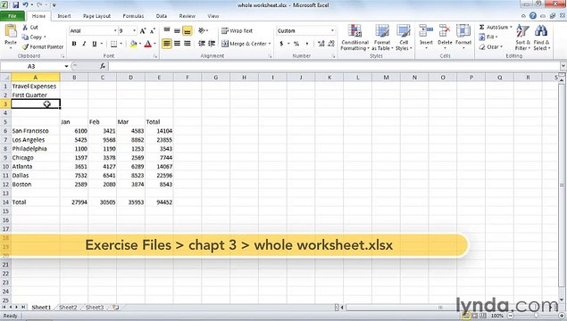Switch to the Data tab
The width and height of the screenshot is (567, 321).
162,16
